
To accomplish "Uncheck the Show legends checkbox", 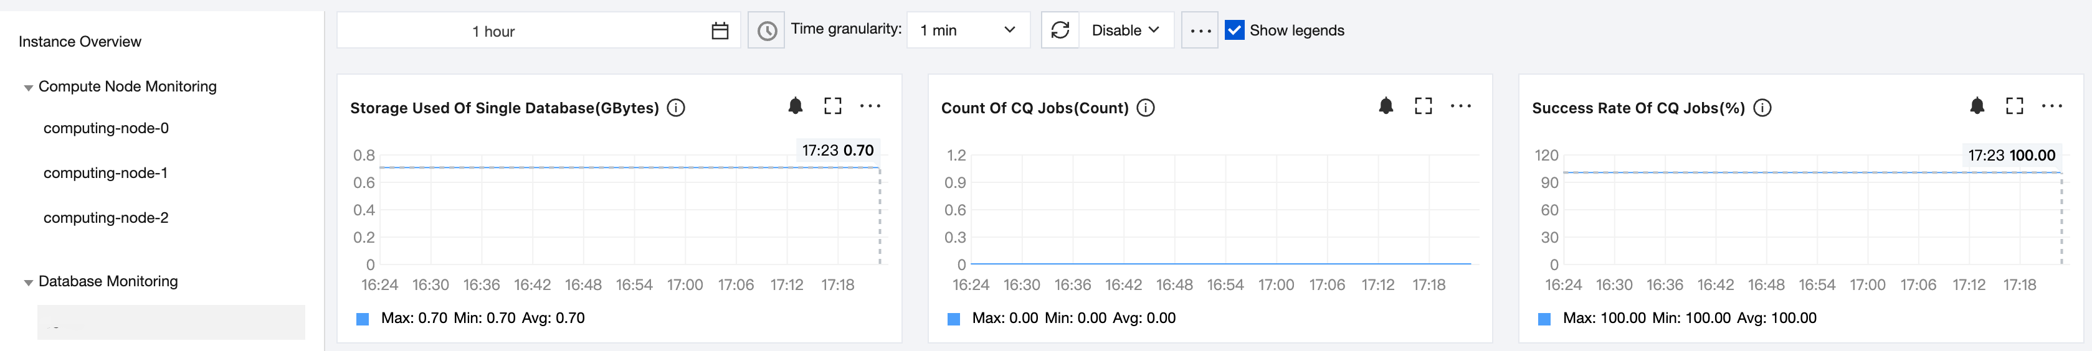I will click(x=1234, y=30).
